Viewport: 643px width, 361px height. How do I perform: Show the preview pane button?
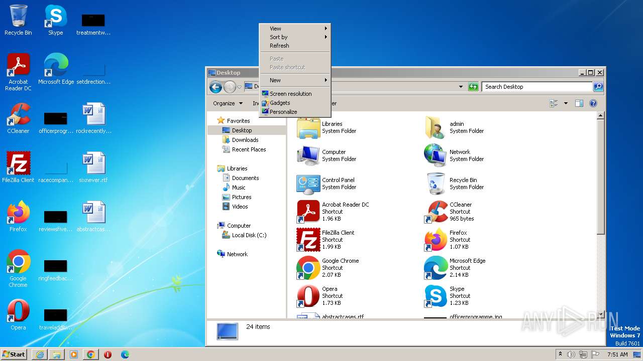(579, 103)
